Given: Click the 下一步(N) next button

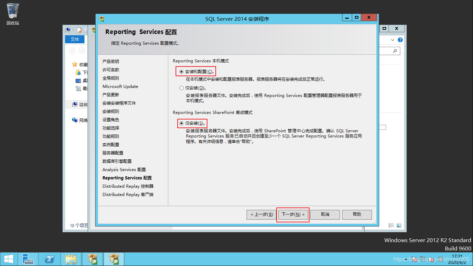Looking at the screenshot, I should (293, 214).
